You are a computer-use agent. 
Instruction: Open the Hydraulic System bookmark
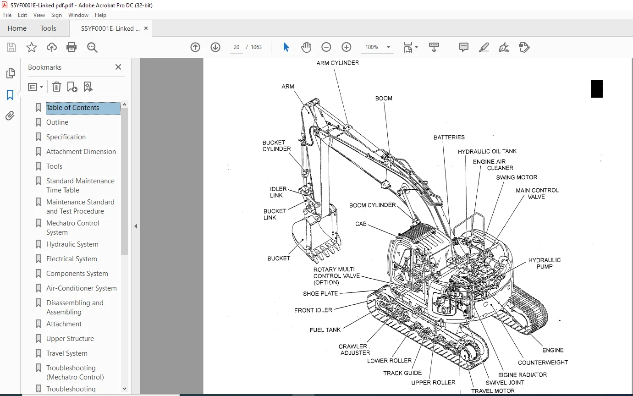click(72, 244)
